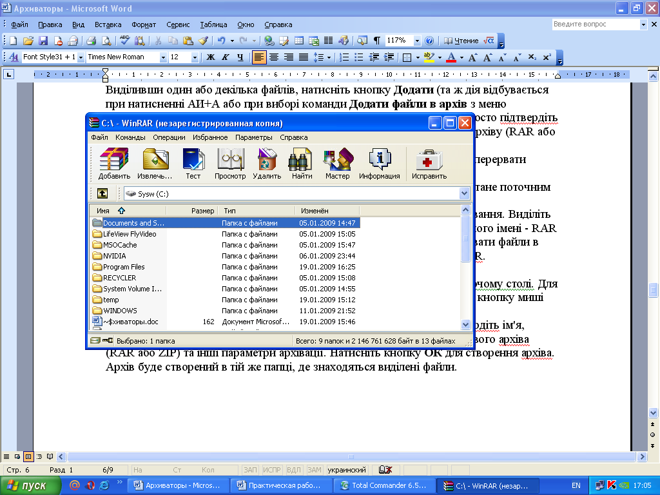The image size is (660, 495).
Task: Click the bulleted list icon in Word
Action: [x=358, y=57]
